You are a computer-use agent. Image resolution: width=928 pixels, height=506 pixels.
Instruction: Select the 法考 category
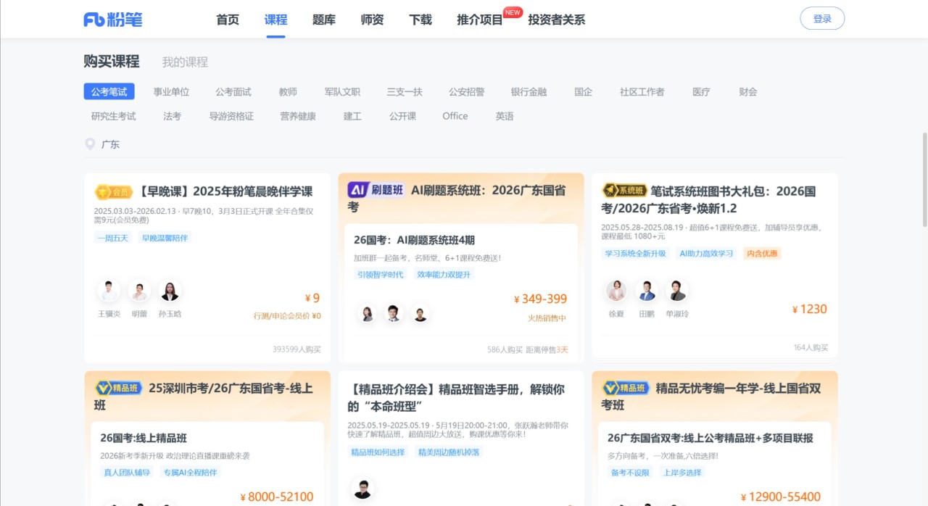pos(172,116)
